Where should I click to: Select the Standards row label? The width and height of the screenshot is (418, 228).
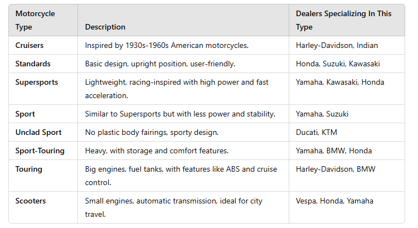tap(33, 64)
